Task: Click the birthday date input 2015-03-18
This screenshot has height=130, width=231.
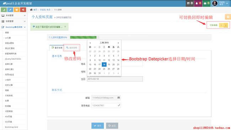Action: coord(115,79)
